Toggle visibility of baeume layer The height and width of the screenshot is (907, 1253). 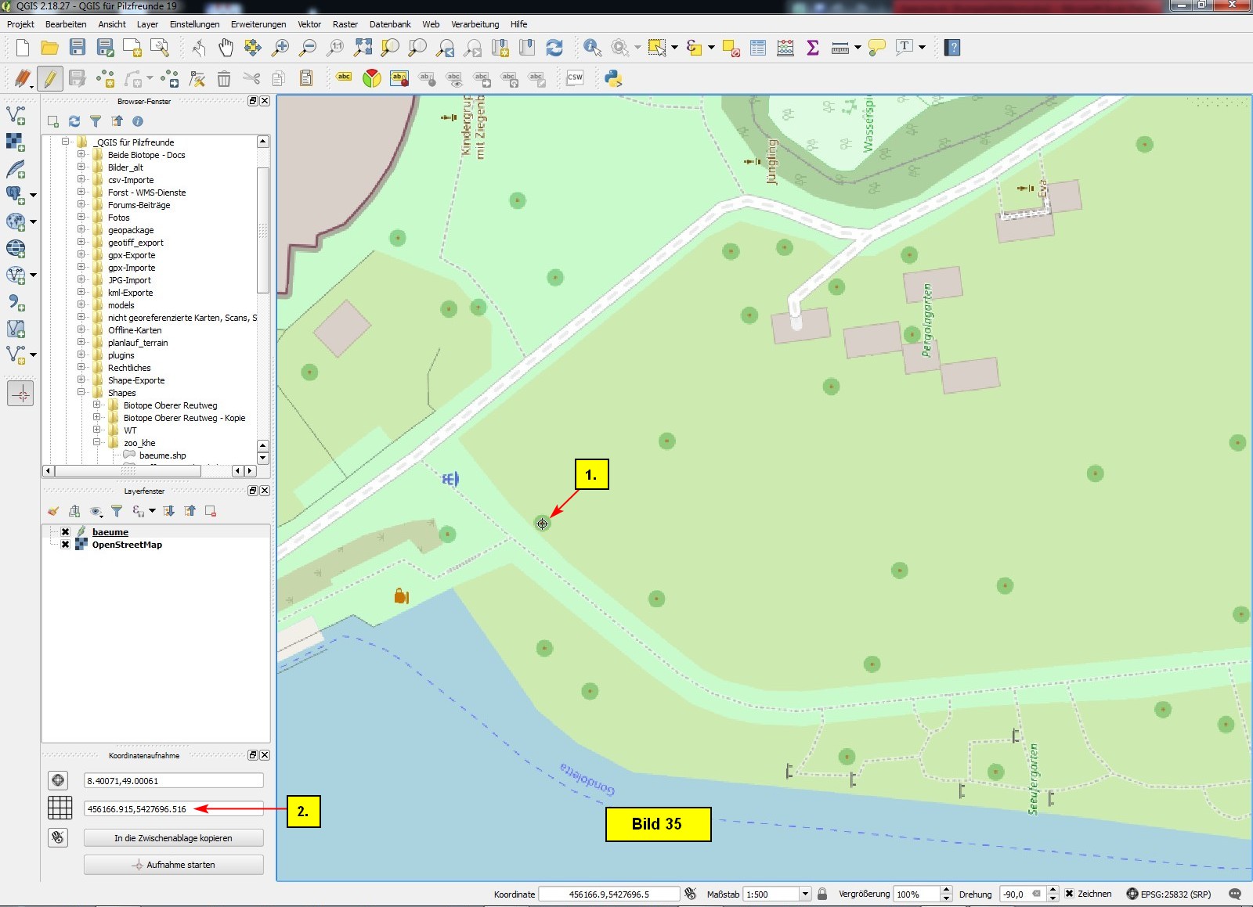tap(66, 532)
